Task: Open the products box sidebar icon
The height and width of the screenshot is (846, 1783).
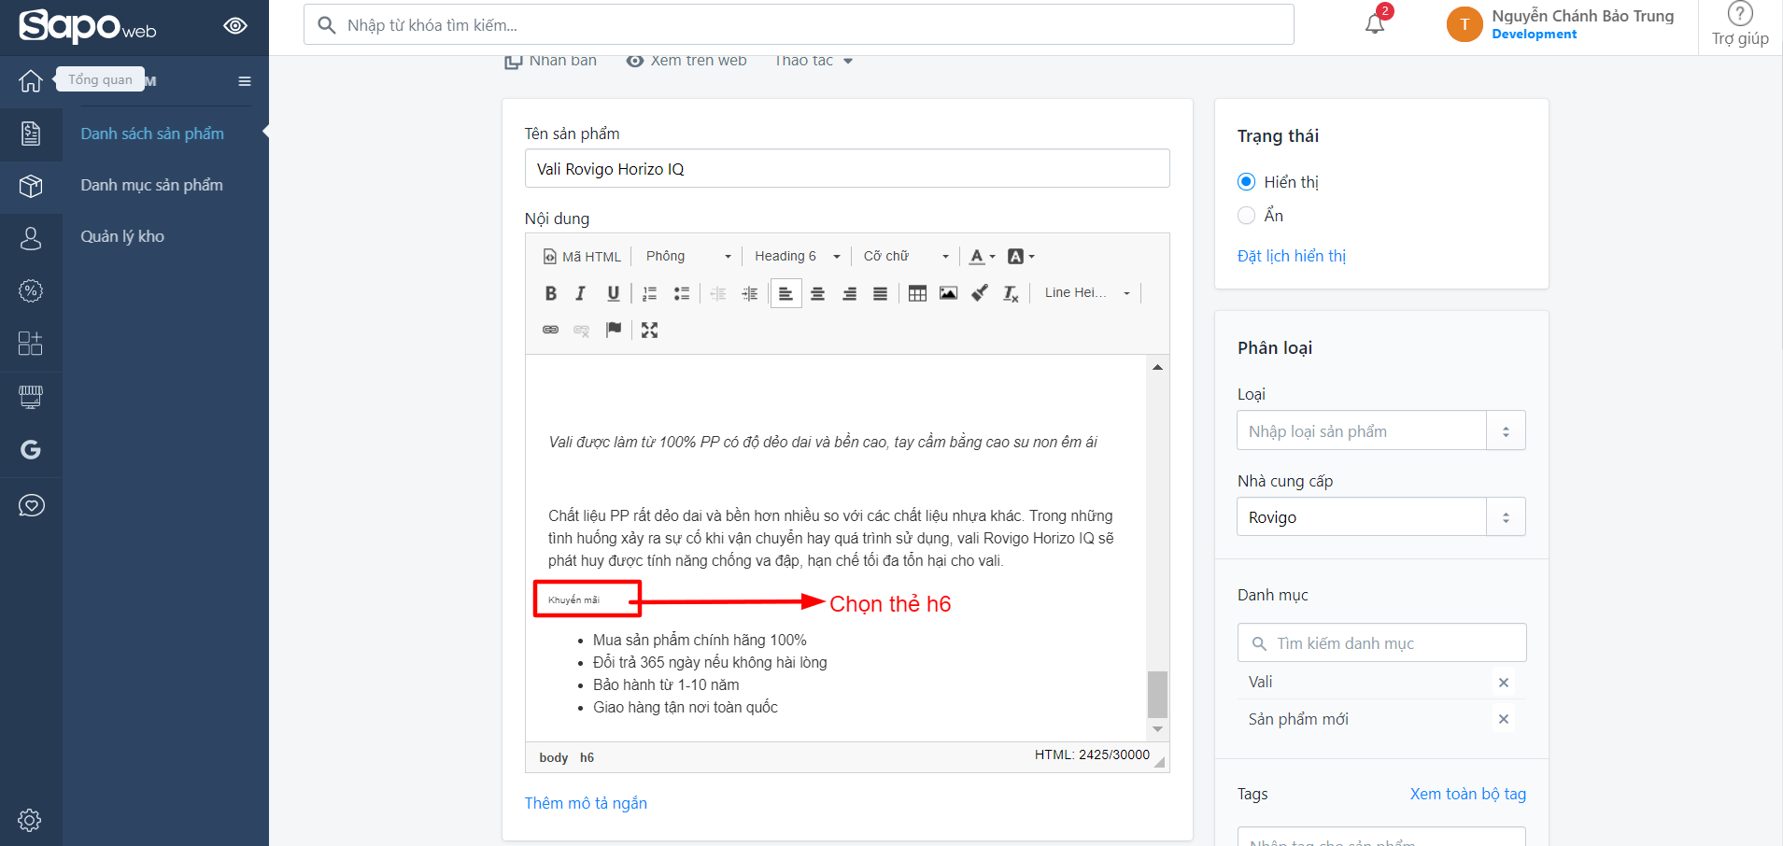Action: pyautogui.click(x=31, y=186)
